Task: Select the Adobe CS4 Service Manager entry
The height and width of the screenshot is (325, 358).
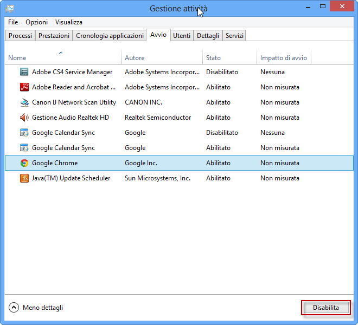Action: (72, 72)
